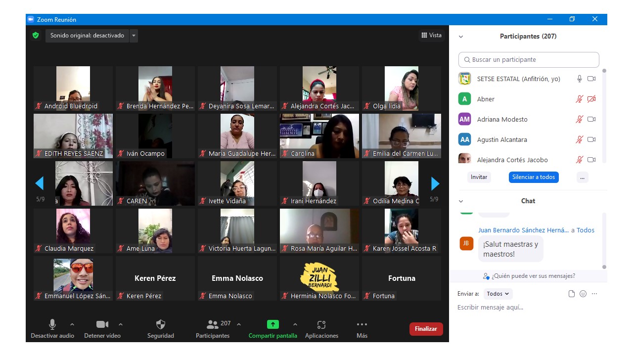Click the green encryption shield icon
The image size is (633, 356).
click(x=35, y=35)
